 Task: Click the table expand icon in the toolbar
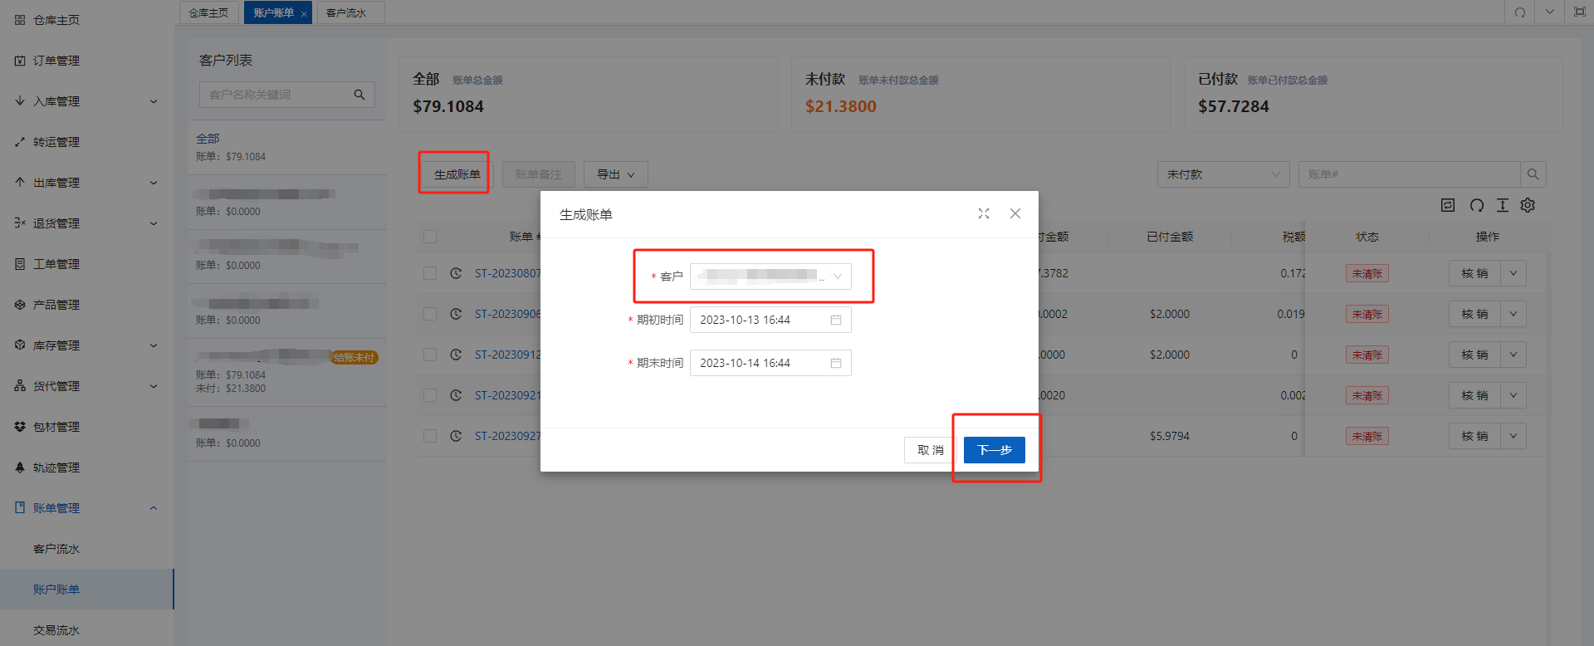click(1448, 205)
